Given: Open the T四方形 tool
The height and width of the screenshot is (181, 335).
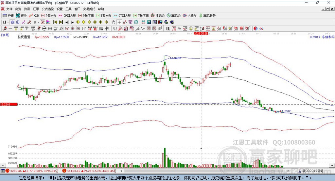Looking at the screenshot, I should click(x=104, y=16).
